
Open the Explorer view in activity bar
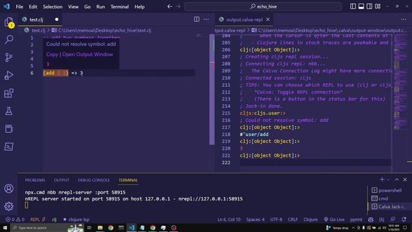pos(8,22)
